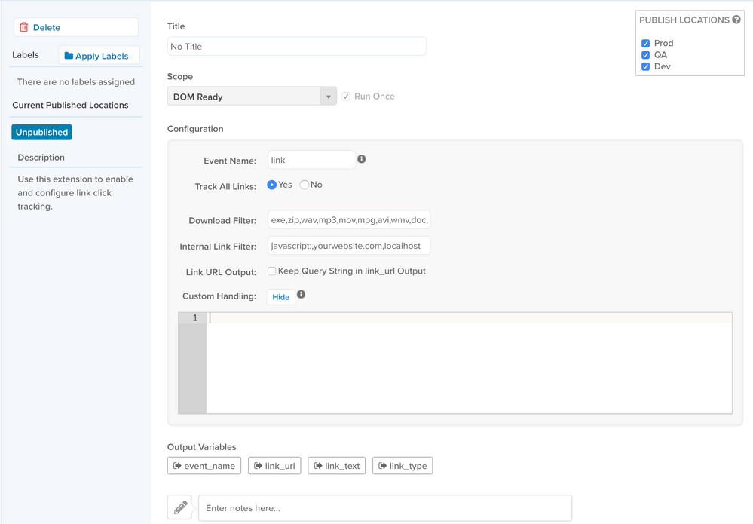Uncheck the Prod publish location
753x524 pixels.
coord(645,44)
